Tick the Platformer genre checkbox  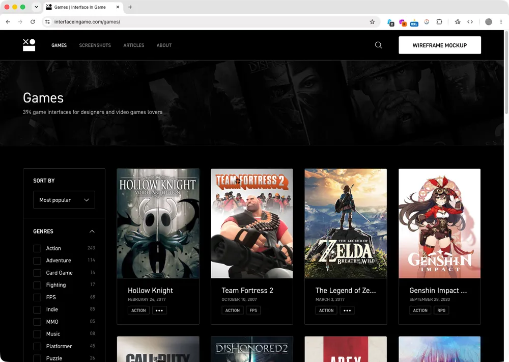pos(37,346)
